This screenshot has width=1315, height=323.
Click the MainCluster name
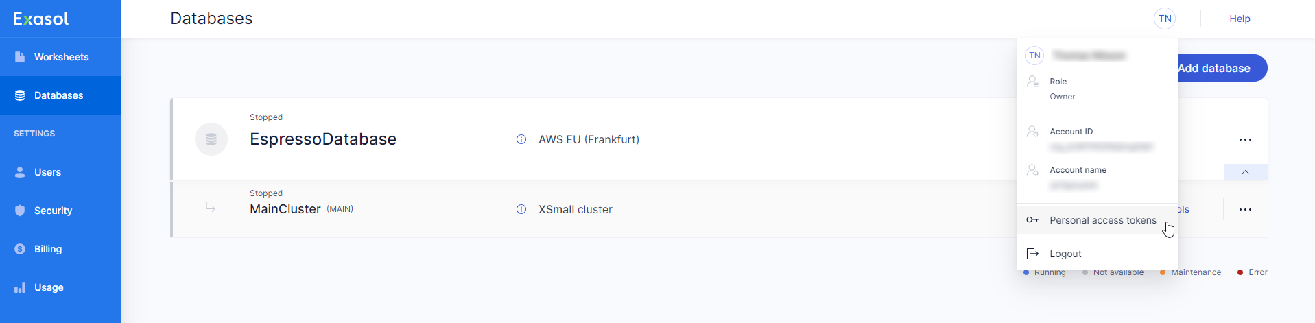(x=285, y=209)
